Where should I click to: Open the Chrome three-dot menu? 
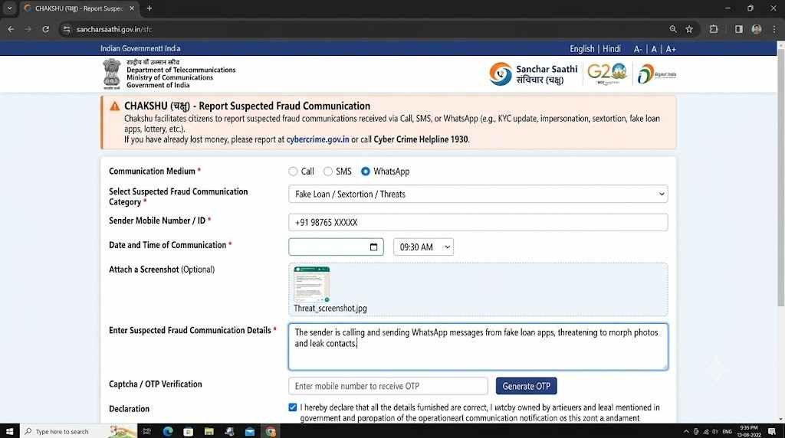pyautogui.click(x=774, y=30)
